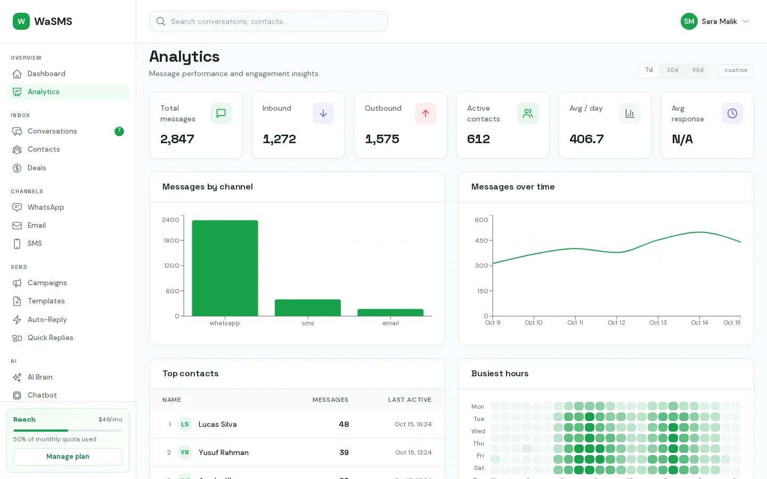
Task: Click the WaSMS logo icon
Action: tap(21, 21)
